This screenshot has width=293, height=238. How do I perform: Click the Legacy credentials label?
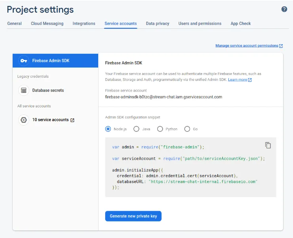33,76
